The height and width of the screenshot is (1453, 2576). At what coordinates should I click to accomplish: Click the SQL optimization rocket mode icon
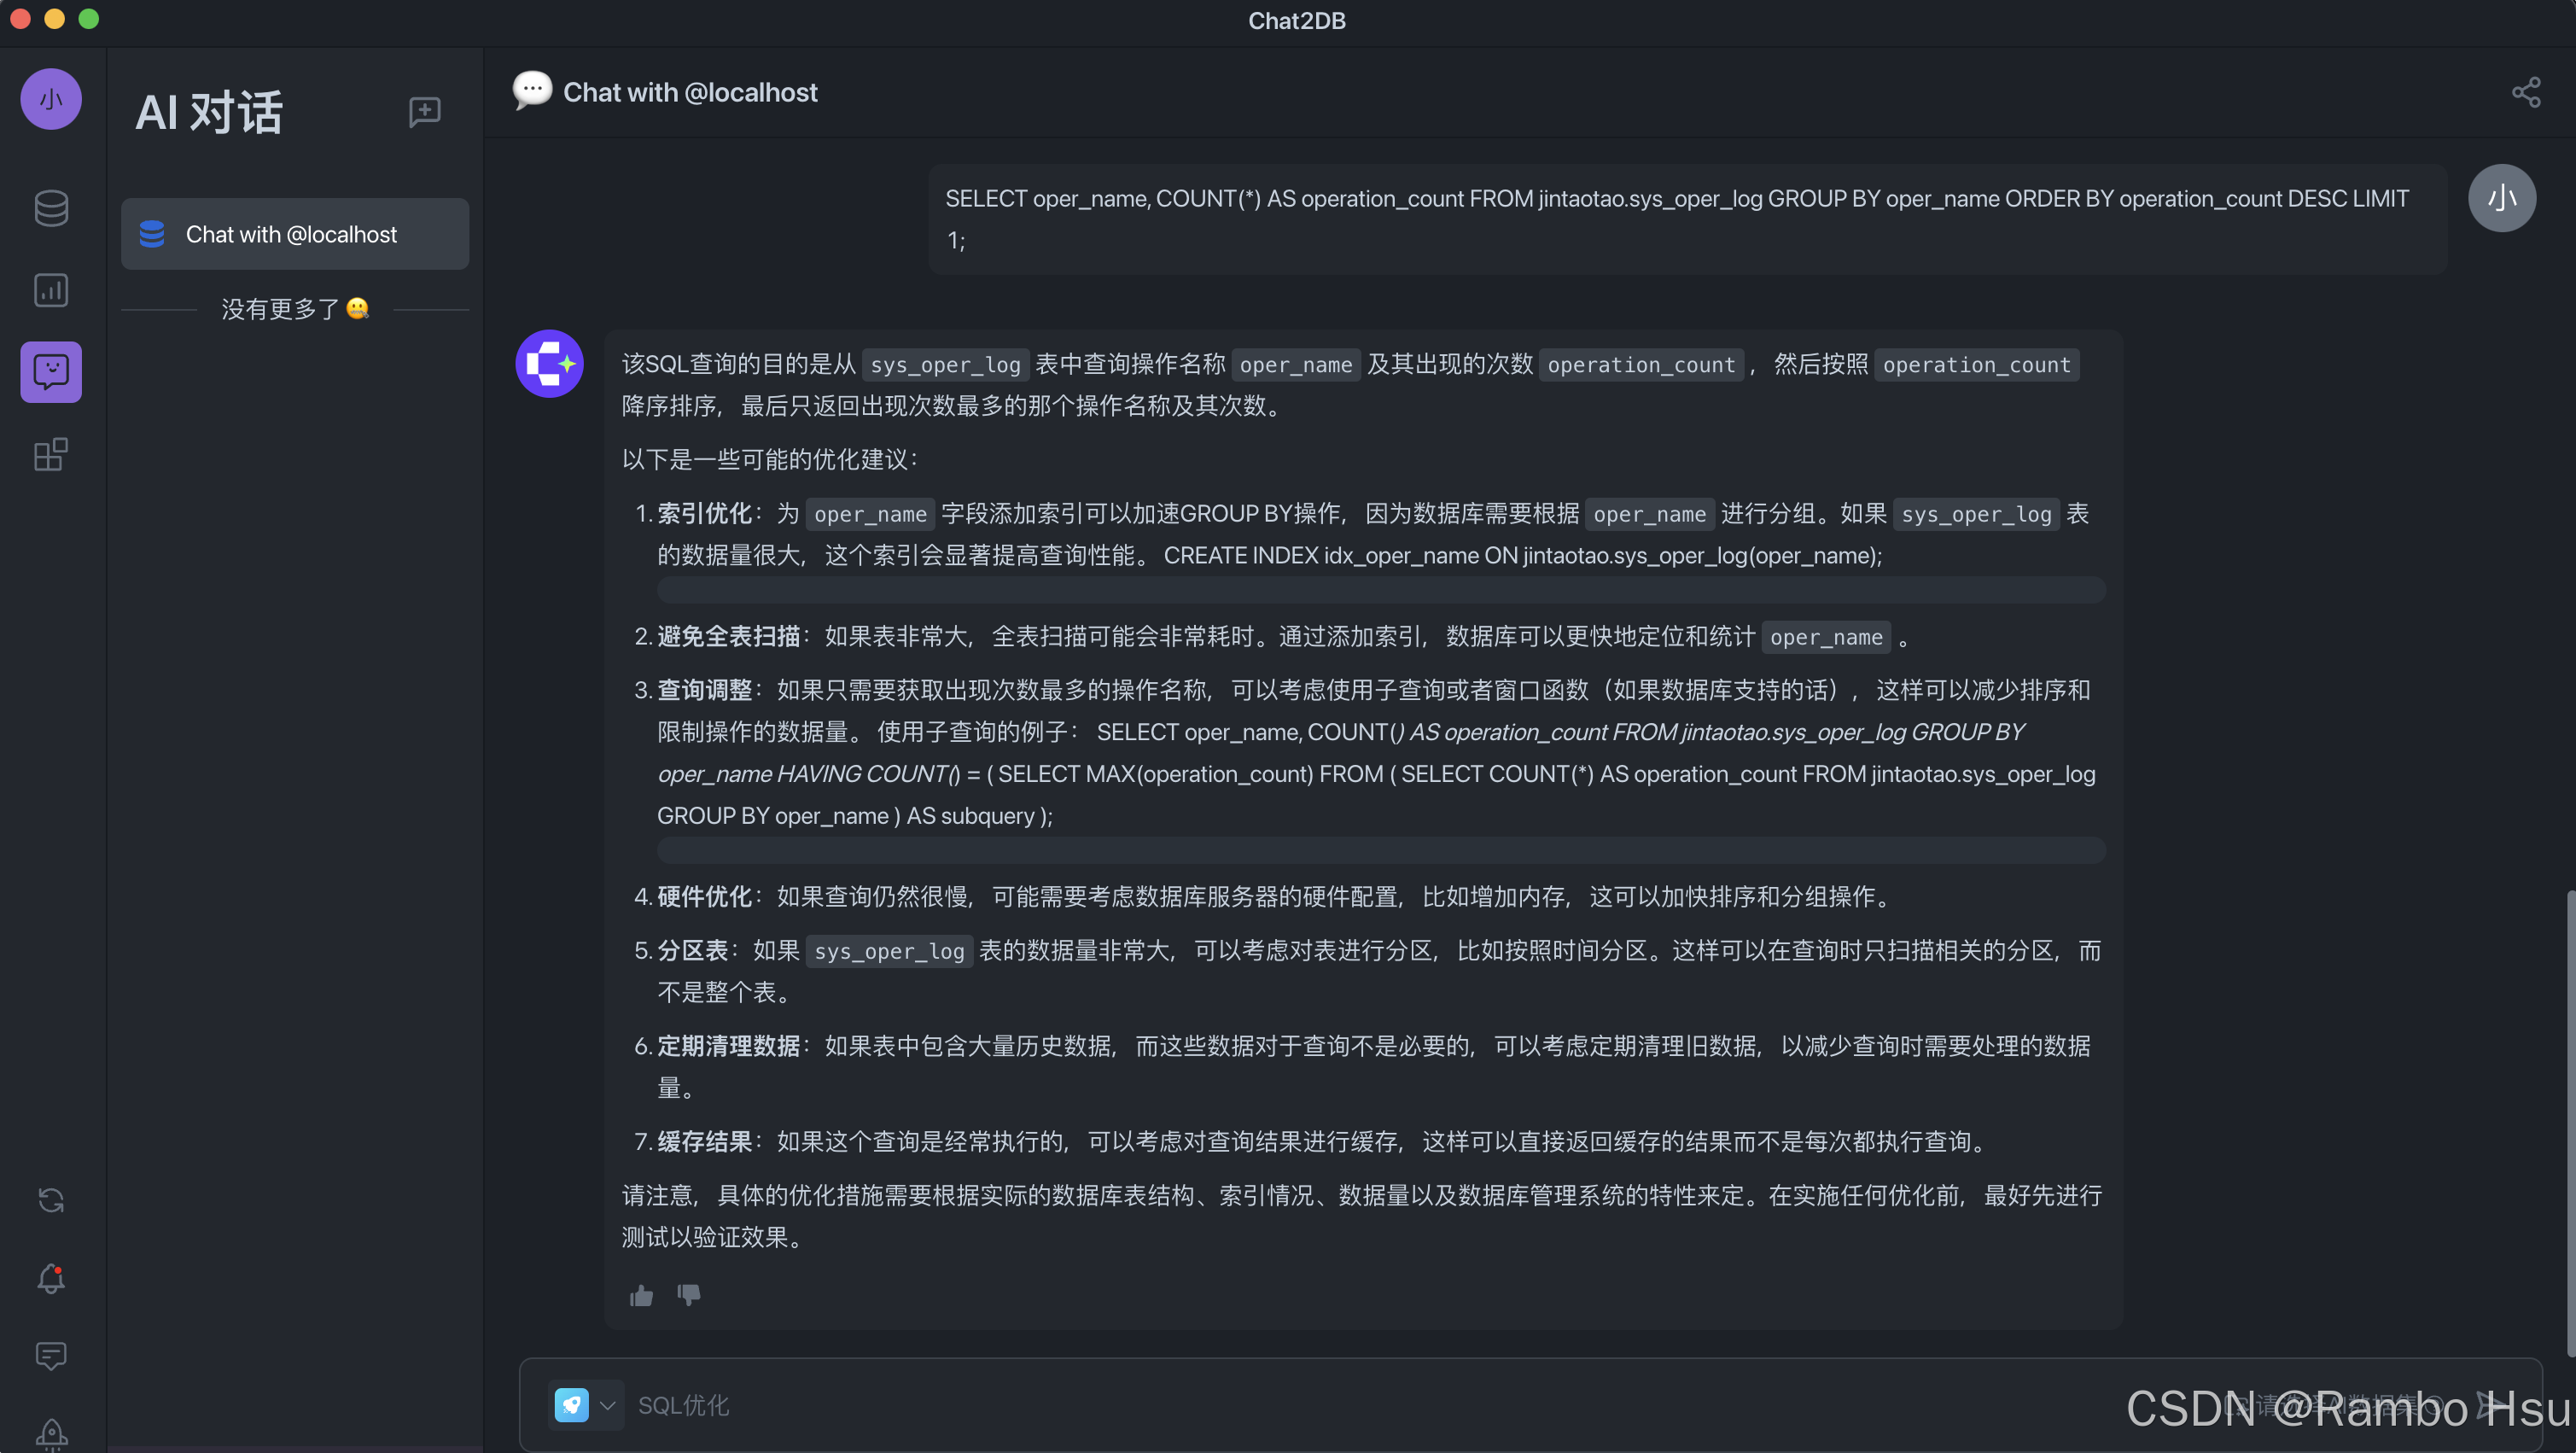coord(571,1405)
